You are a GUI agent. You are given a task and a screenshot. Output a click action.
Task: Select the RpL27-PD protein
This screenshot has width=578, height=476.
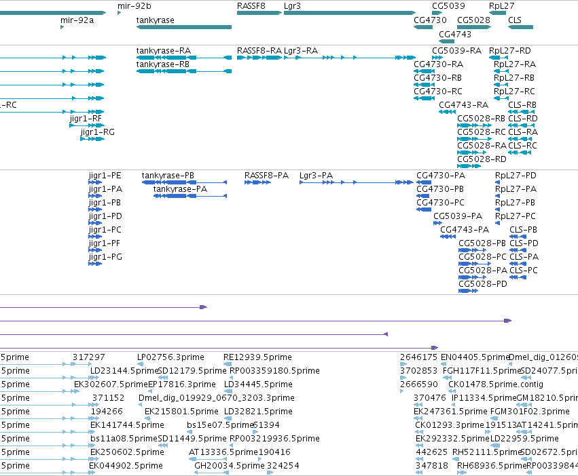click(x=497, y=182)
